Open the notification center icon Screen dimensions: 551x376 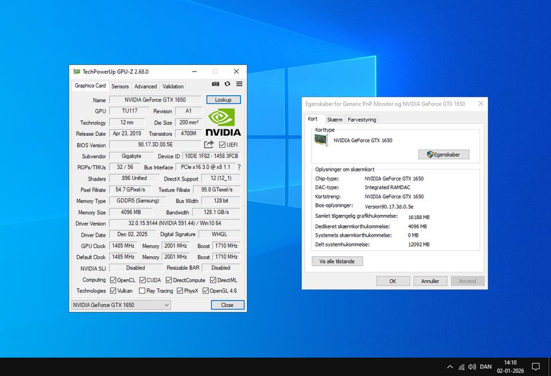pos(536,367)
